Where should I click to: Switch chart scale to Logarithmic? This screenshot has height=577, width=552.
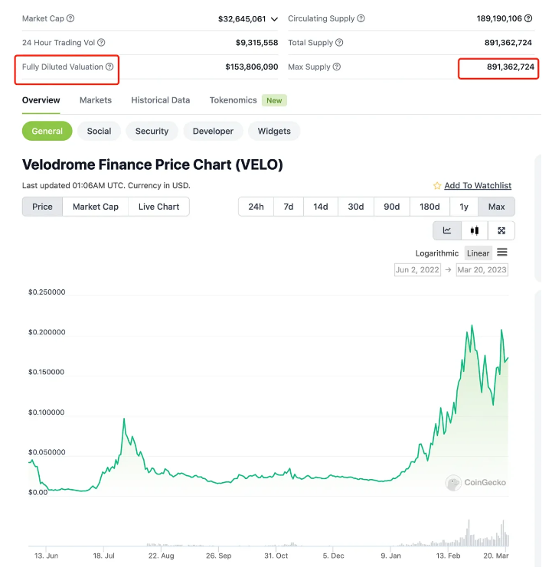click(436, 253)
